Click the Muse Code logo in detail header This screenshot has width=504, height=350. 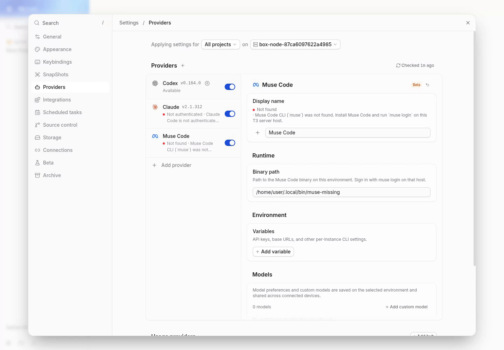click(x=256, y=85)
